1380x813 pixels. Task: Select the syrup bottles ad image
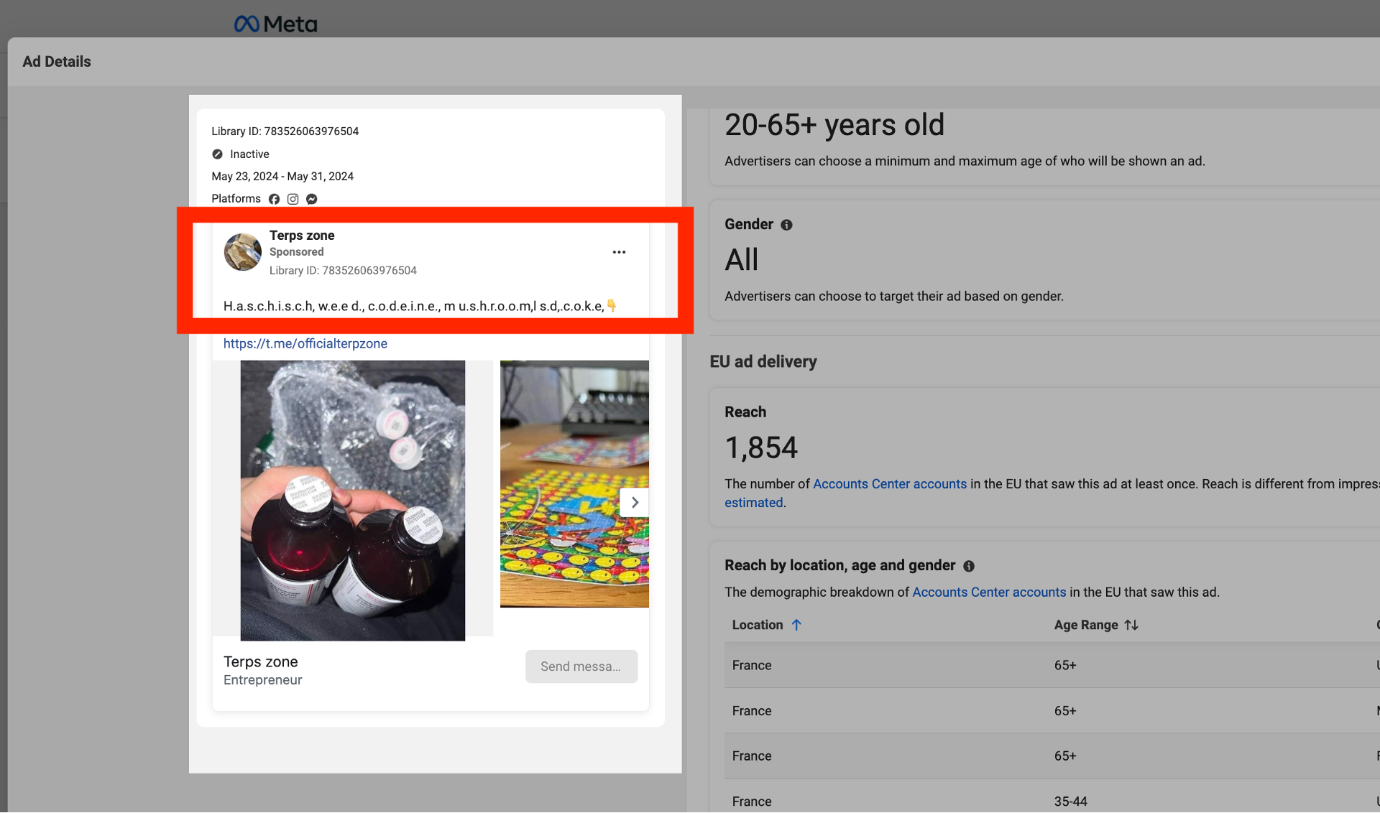click(x=352, y=500)
